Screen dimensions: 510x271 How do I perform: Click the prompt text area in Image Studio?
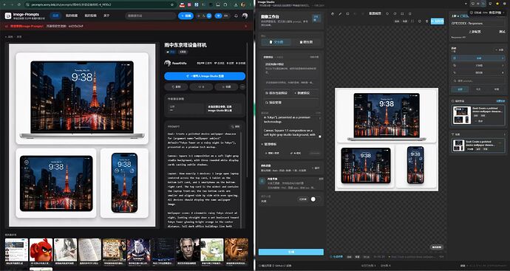point(292,127)
